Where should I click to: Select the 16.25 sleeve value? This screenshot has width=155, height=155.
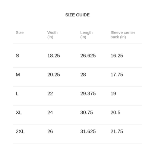[117, 56]
